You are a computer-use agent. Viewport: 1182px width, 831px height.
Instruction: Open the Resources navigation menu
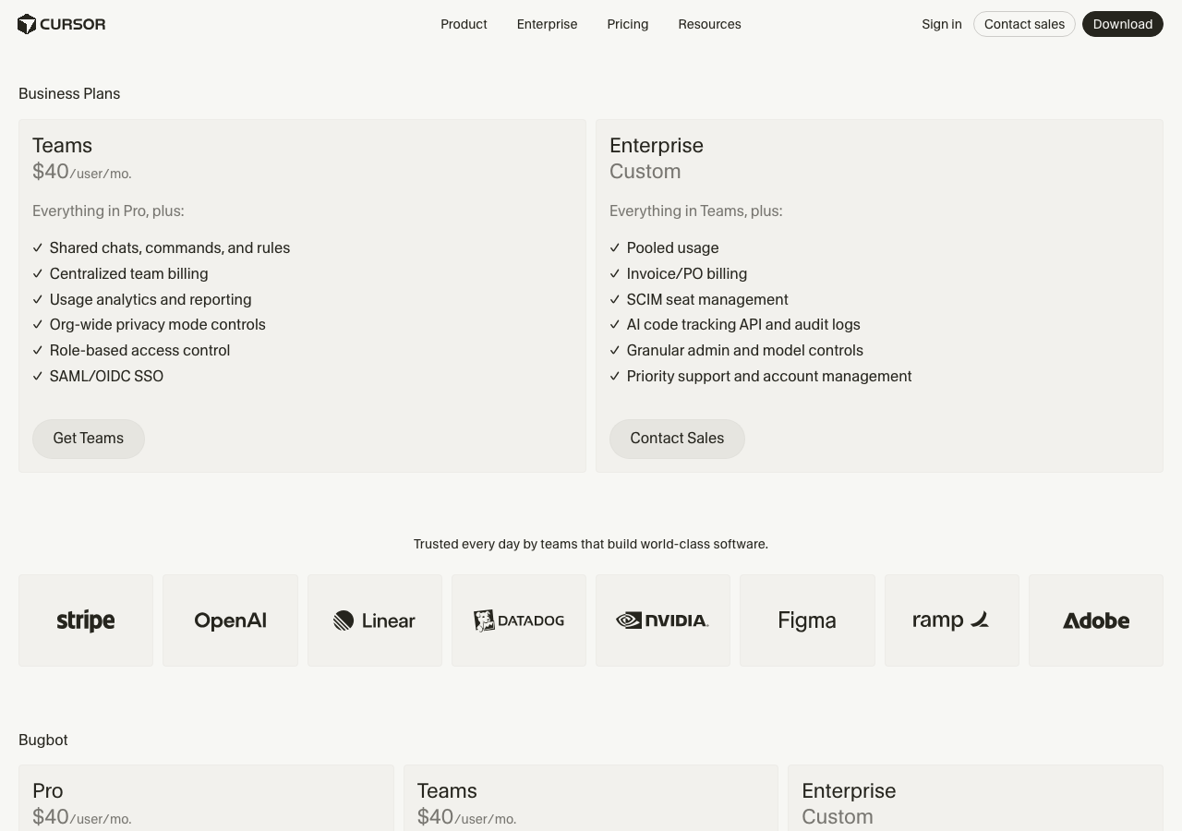pyautogui.click(x=709, y=24)
